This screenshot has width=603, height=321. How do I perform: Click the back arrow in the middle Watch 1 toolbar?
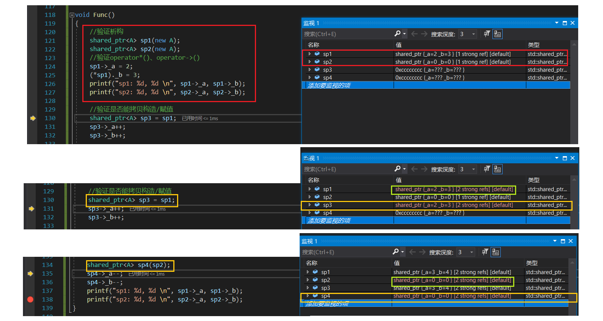click(414, 169)
